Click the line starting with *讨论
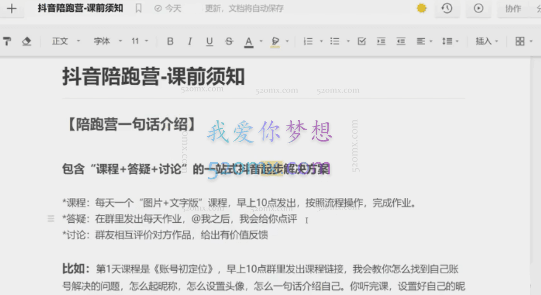 tap(165, 235)
